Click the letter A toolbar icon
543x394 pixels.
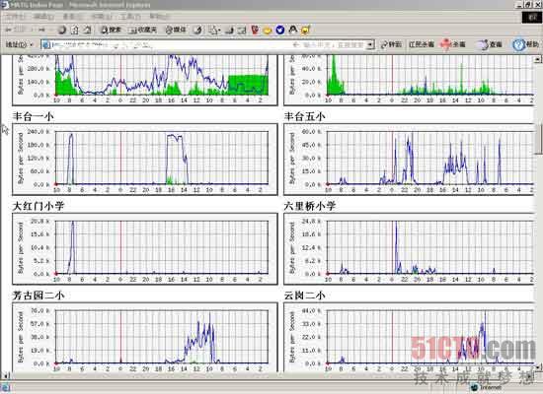(x=293, y=30)
